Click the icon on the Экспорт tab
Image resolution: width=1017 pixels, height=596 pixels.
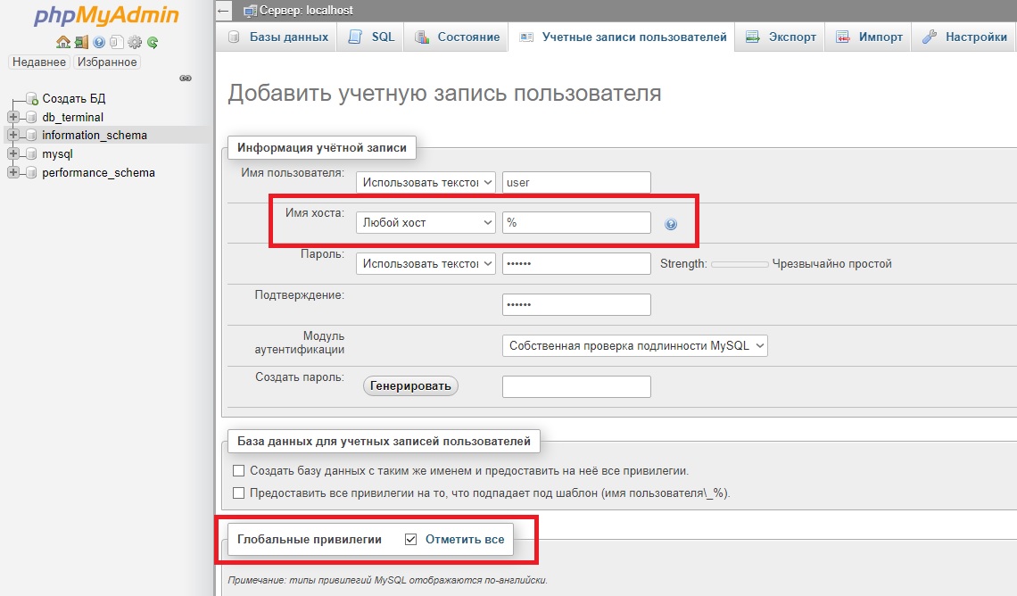[x=752, y=37]
